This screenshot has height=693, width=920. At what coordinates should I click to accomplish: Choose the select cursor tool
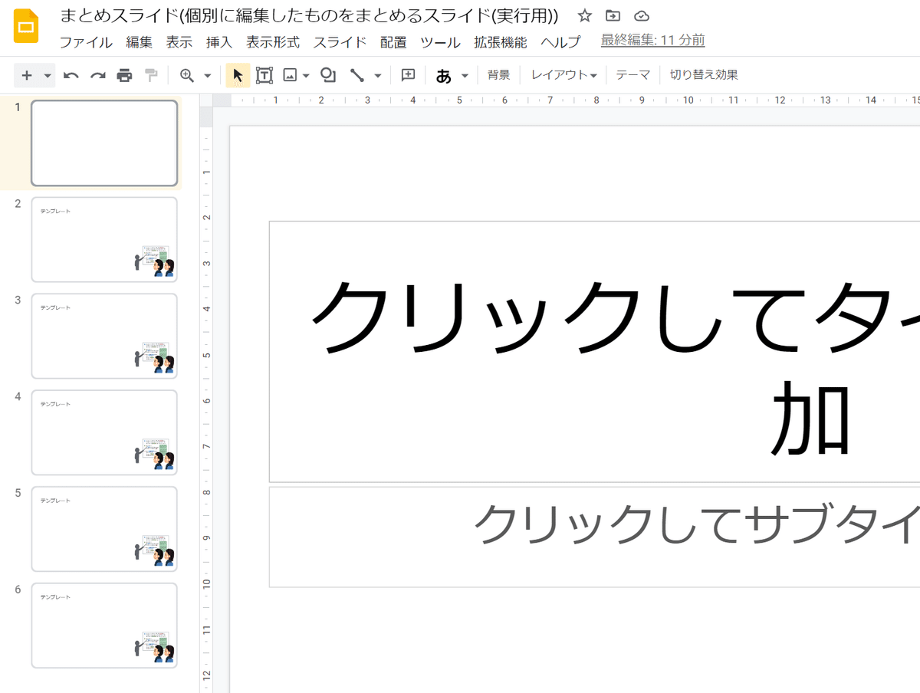pyautogui.click(x=238, y=75)
